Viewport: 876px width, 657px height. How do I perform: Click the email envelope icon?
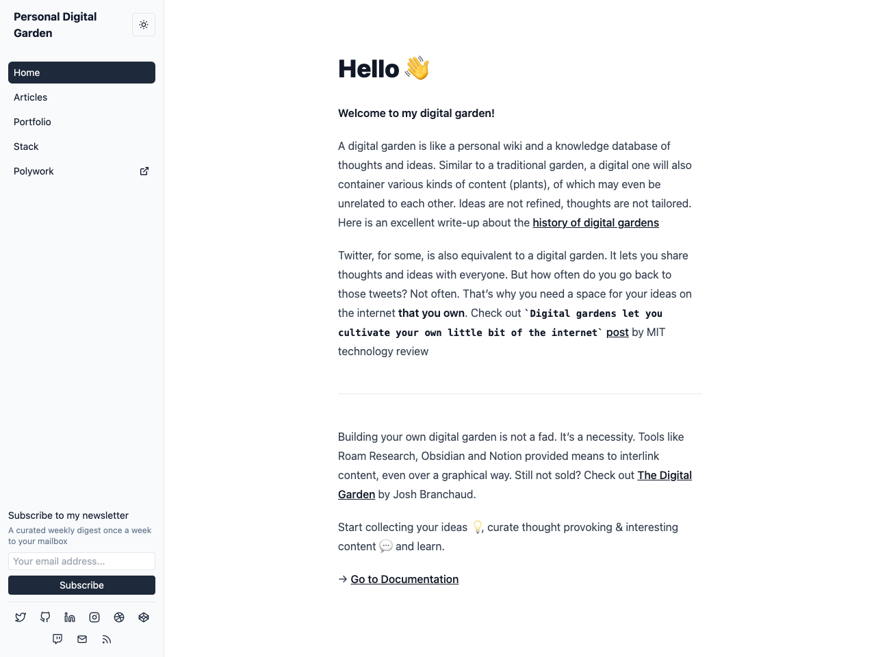coord(82,639)
